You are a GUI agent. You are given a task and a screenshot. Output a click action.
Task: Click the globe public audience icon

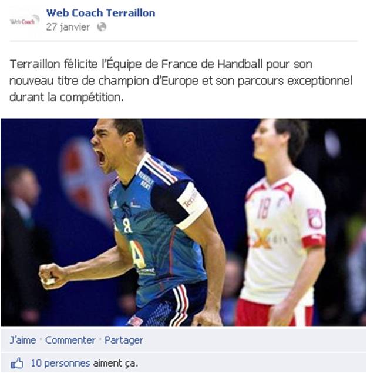point(102,27)
